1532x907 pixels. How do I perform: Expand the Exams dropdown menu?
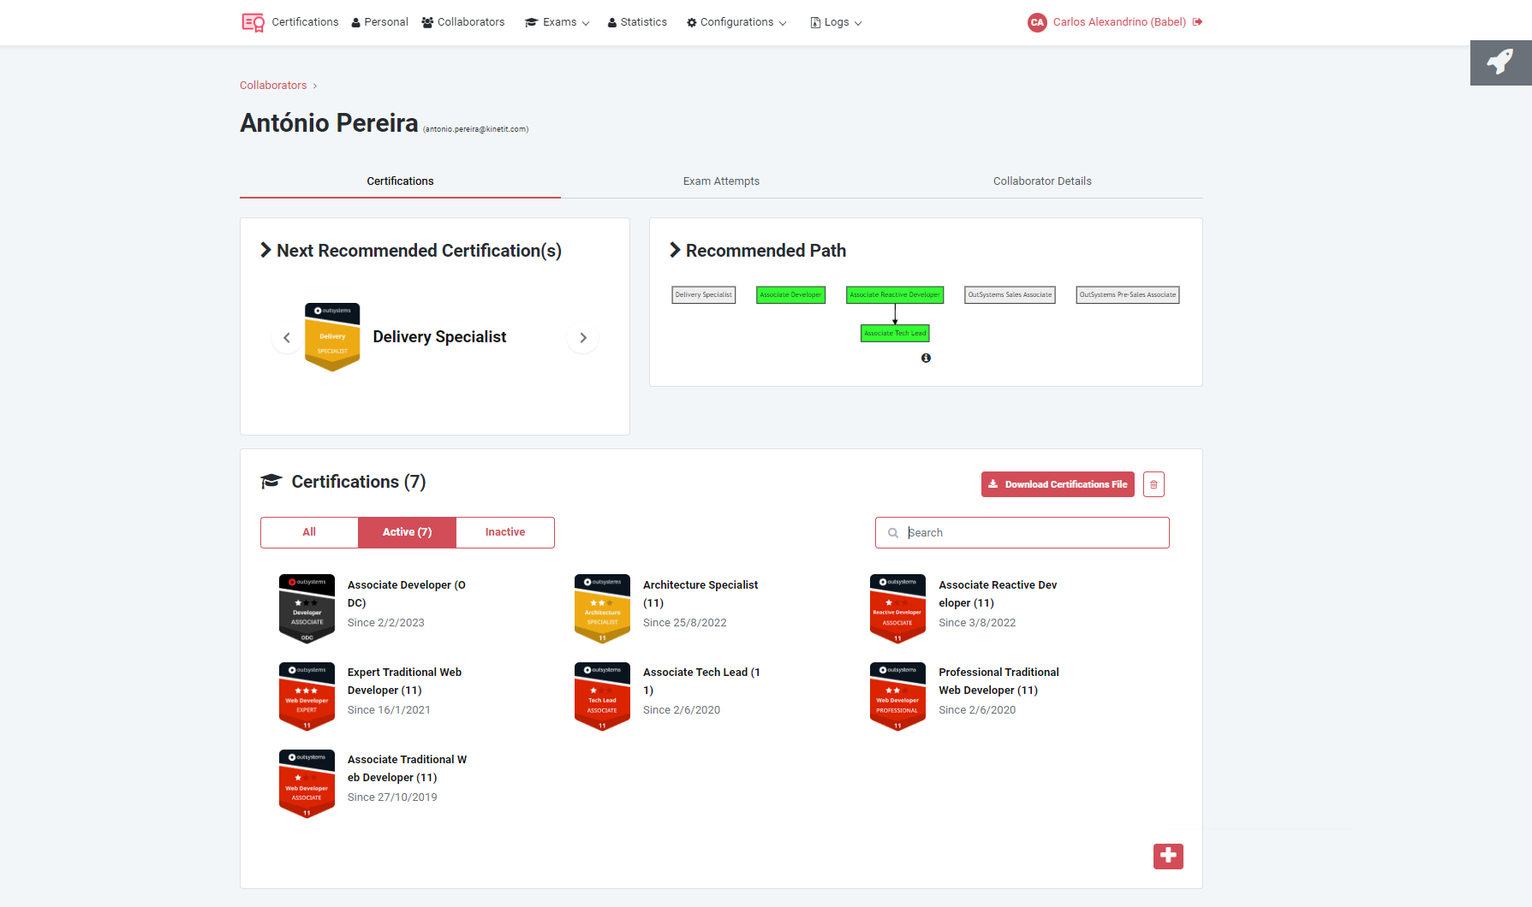click(557, 22)
